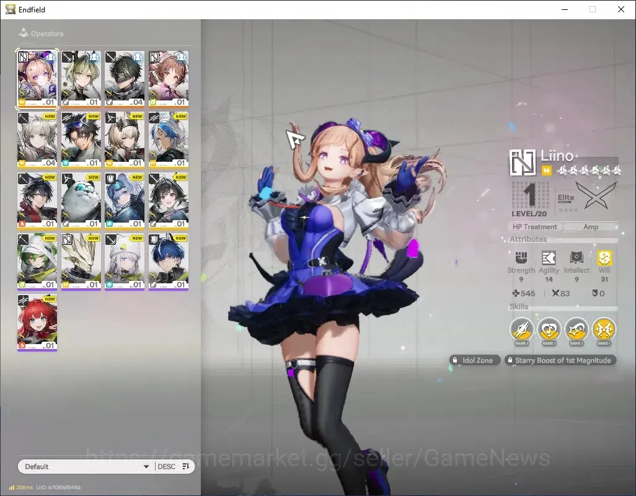636x496 pixels.
Task: Select the blue-and-white haired operator card
Action: [169, 140]
